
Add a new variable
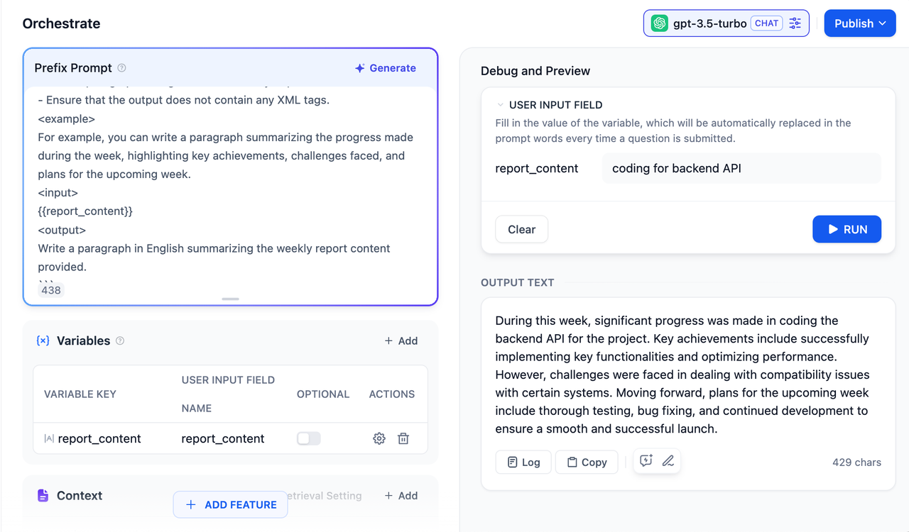pyautogui.click(x=401, y=340)
